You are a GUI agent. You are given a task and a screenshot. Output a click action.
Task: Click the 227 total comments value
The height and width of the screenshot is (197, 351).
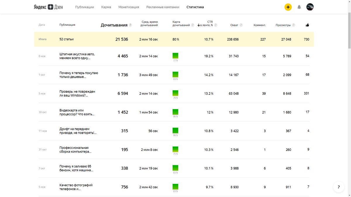coord(263,39)
